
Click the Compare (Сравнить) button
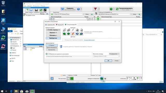[68, 9]
